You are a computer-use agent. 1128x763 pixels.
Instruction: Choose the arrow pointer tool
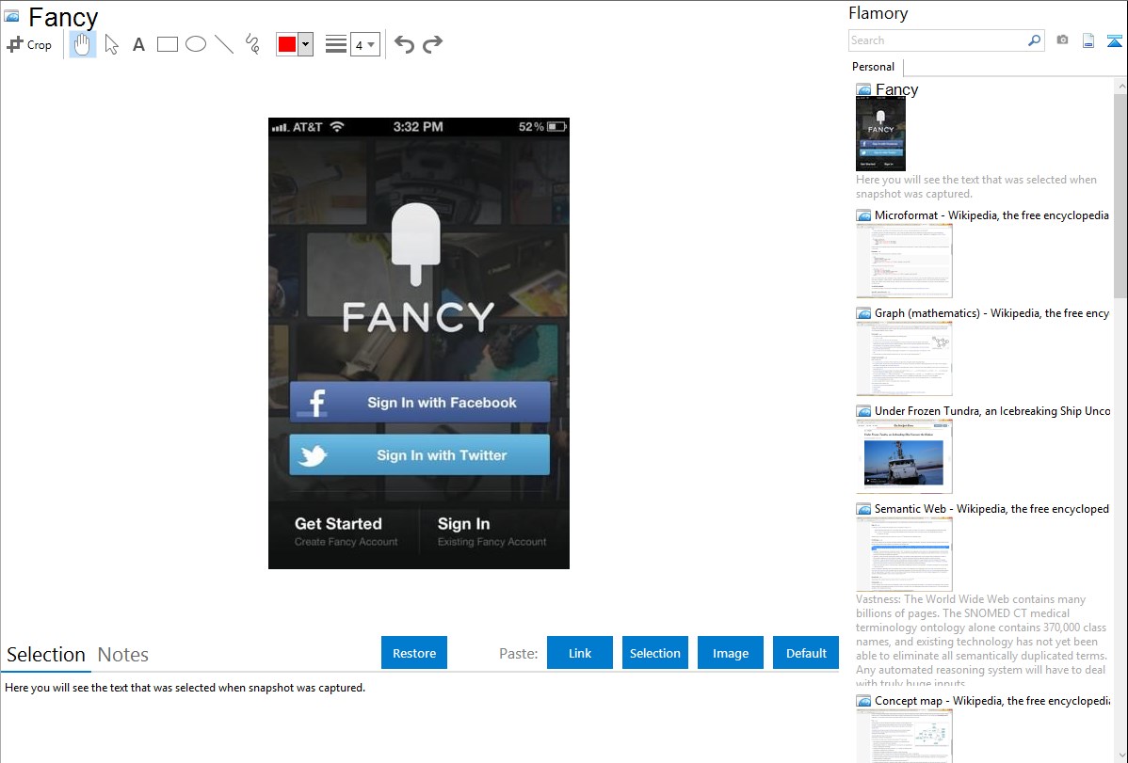[111, 44]
